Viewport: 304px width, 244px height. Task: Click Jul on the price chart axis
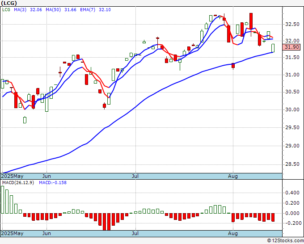[x=135, y=176]
